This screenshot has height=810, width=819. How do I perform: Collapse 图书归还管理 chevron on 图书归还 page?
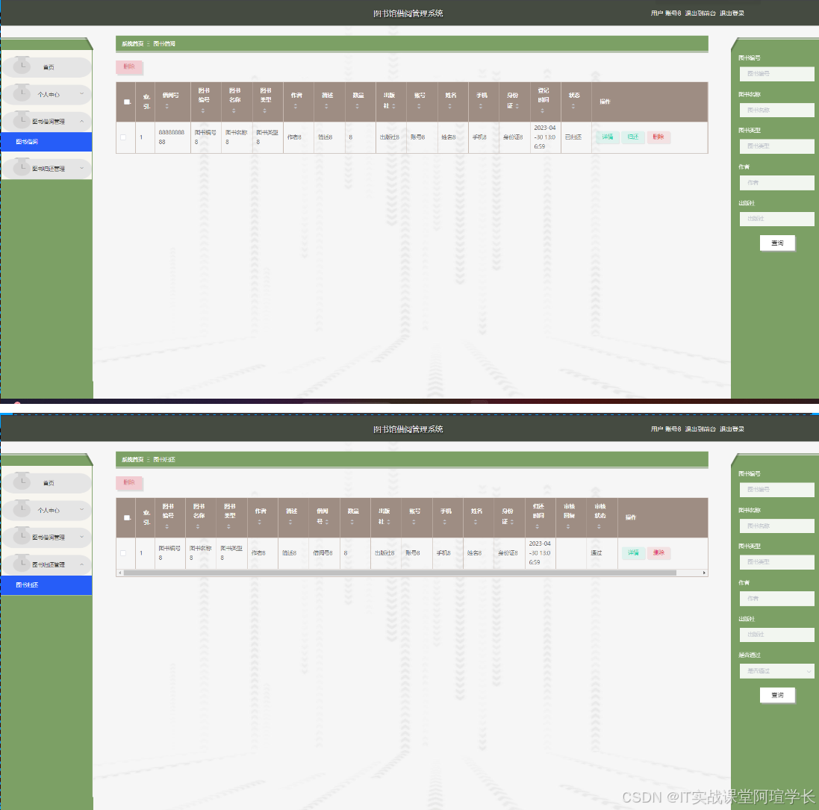coord(81,564)
